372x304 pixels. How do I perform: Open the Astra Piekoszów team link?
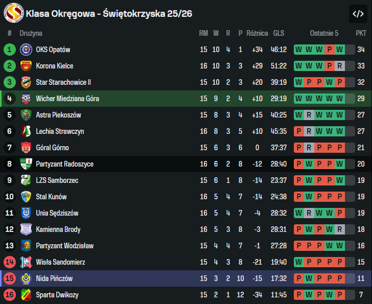tap(58, 115)
